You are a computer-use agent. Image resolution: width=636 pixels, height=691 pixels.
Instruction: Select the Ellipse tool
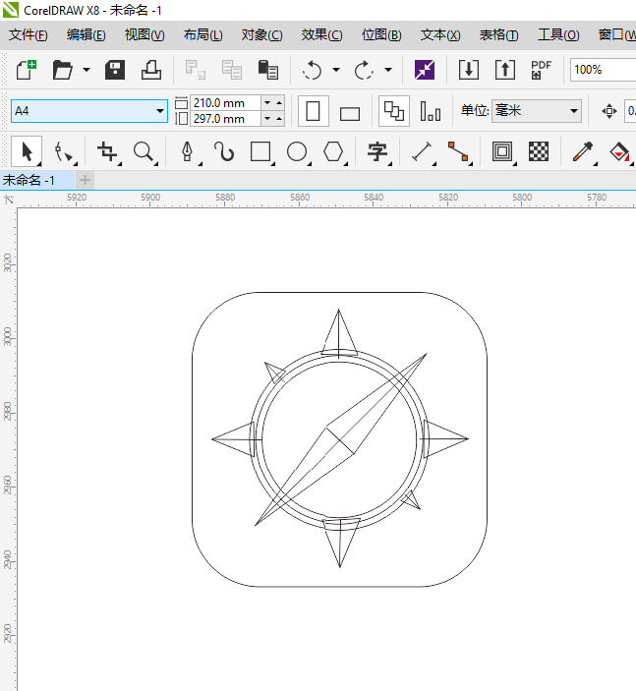pyautogui.click(x=297, y=151)
